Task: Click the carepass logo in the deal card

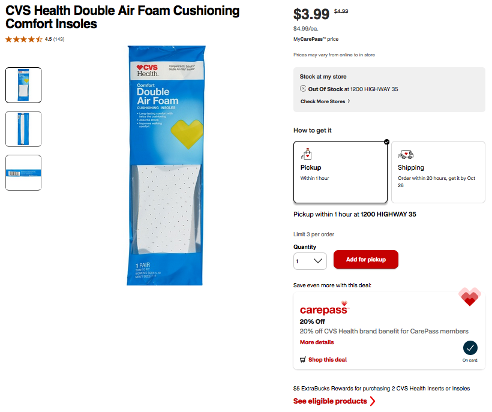Action: (324, 308)
